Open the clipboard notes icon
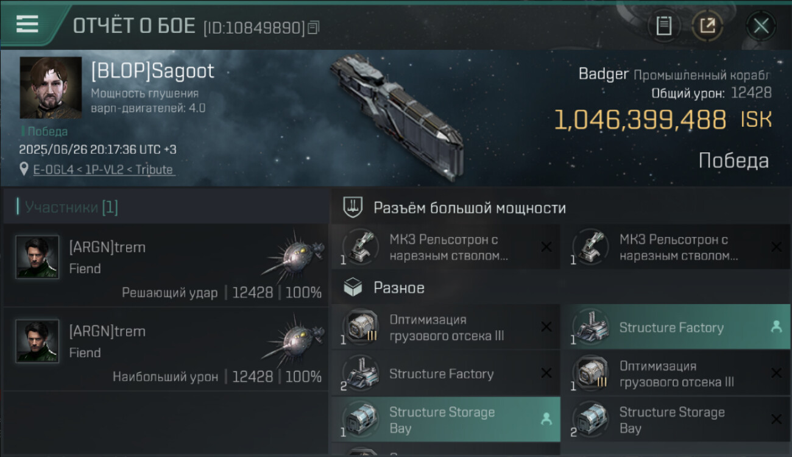Viewport: 792px width, 457px height. click(663, 26)
